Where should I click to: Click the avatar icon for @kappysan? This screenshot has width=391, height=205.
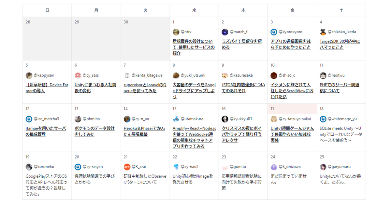(x=29, y=75)
